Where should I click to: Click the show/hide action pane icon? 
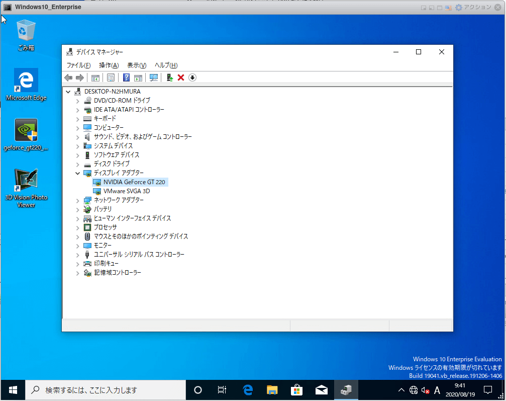point(138,77)
